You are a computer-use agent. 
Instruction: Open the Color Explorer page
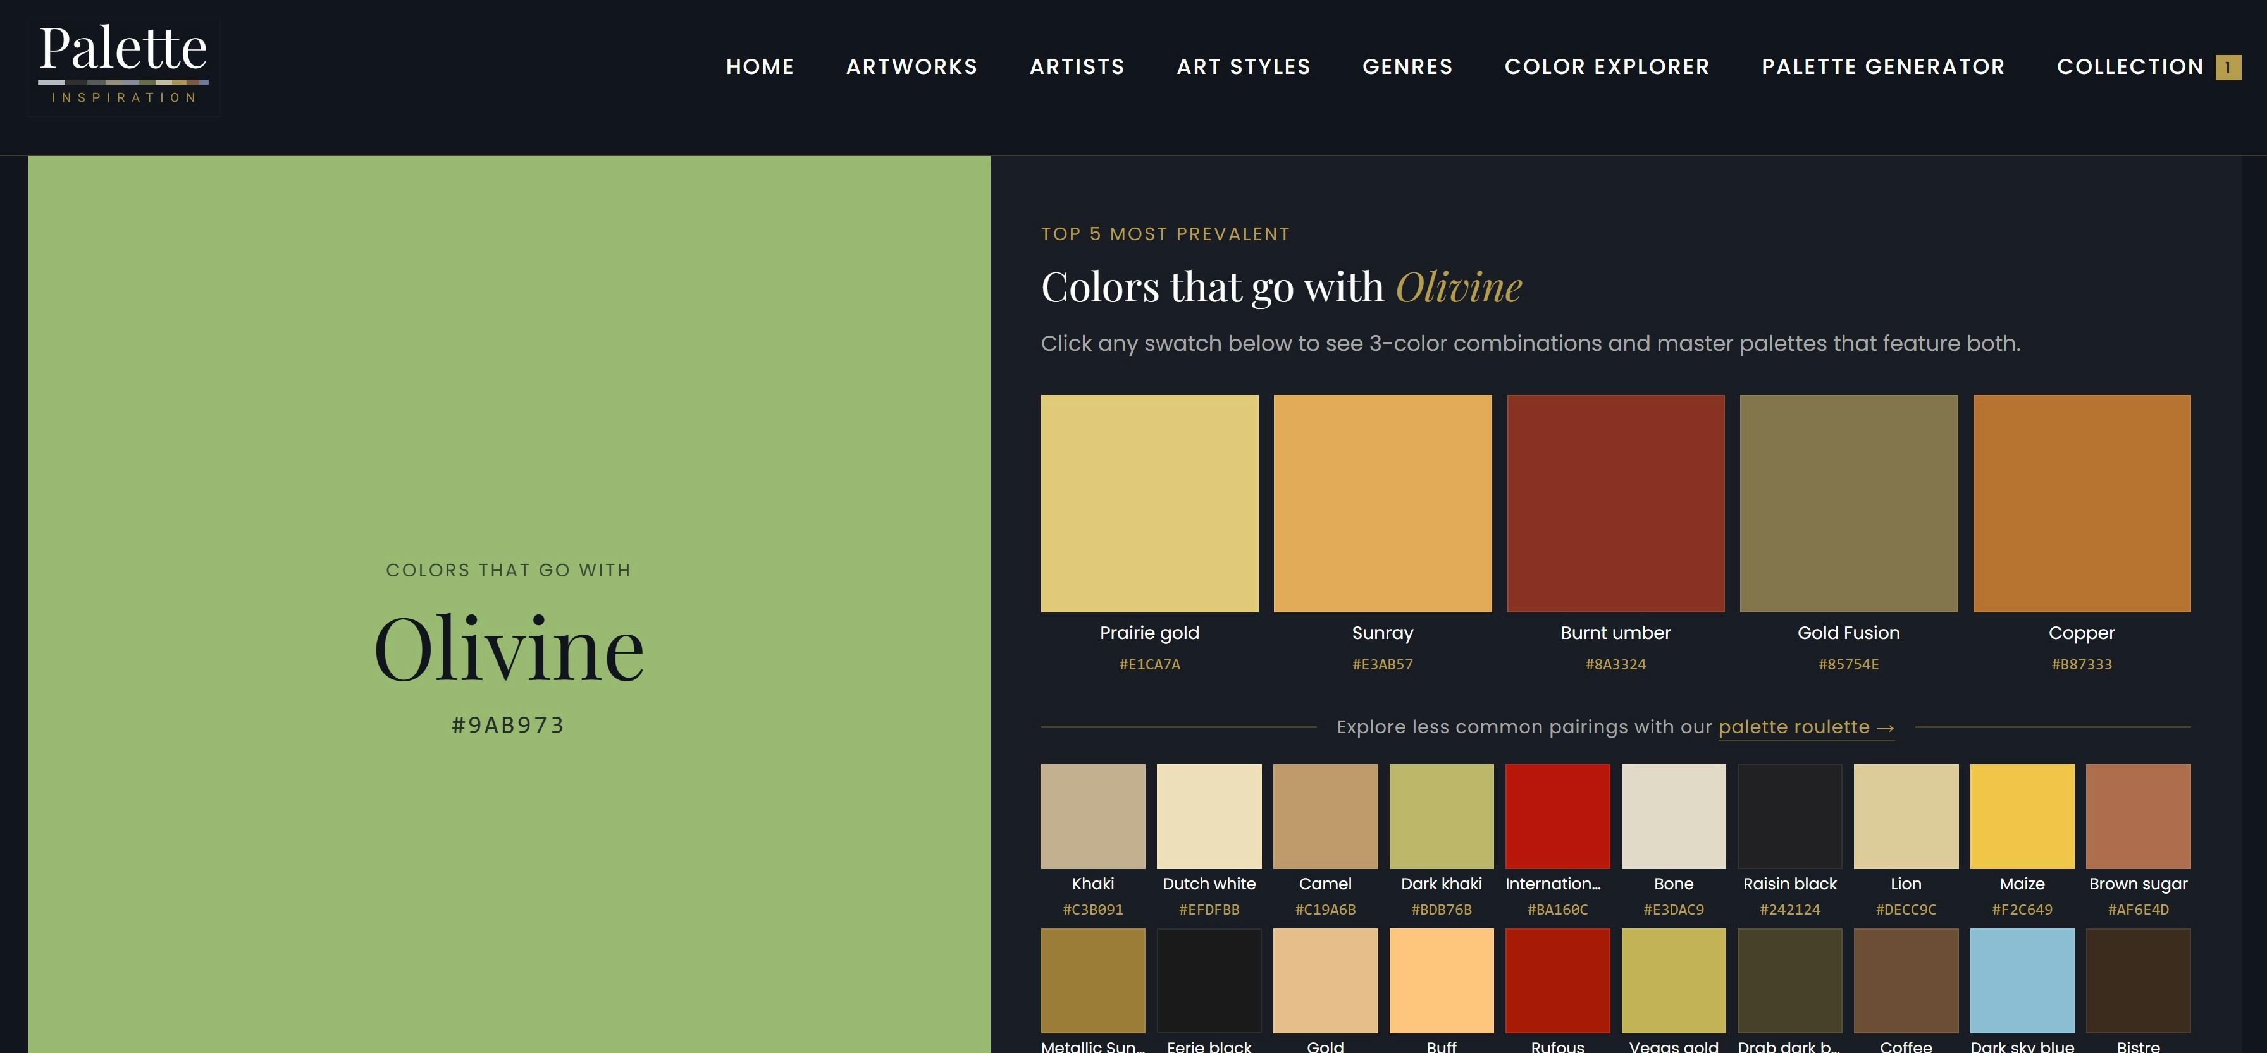coord(1607,67)
